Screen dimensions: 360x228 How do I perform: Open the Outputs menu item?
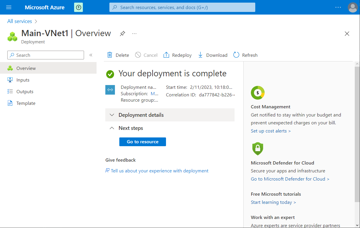[x=48, y=91]
